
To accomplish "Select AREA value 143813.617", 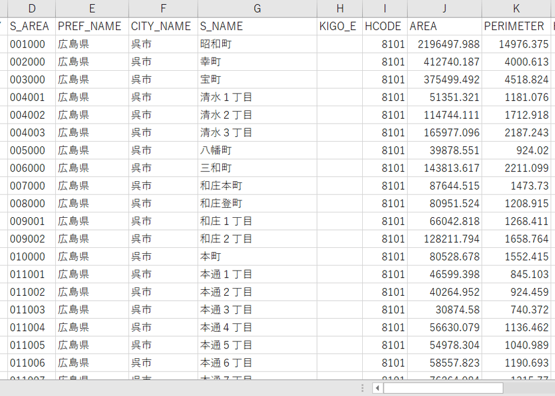I will [x=444, y=168].
